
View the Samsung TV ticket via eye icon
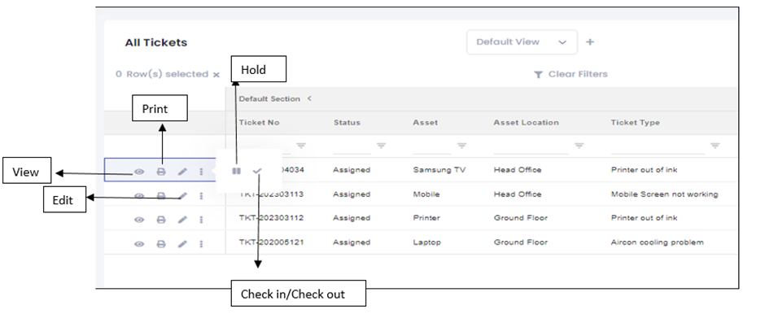(x=139, y=172)
